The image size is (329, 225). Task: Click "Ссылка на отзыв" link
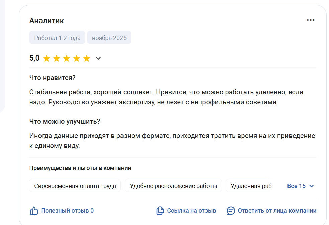click(x=191, y=211)
